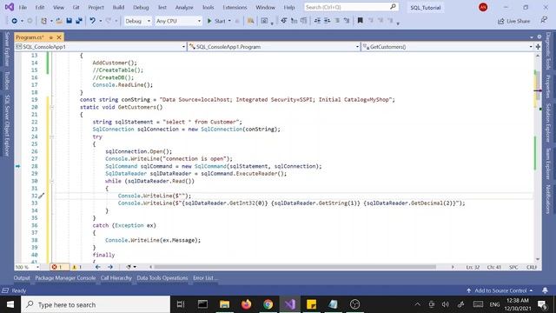This screenshot has width=556, height=313.
Task: Close the Program.cs tab
Action: coord(59,37)
